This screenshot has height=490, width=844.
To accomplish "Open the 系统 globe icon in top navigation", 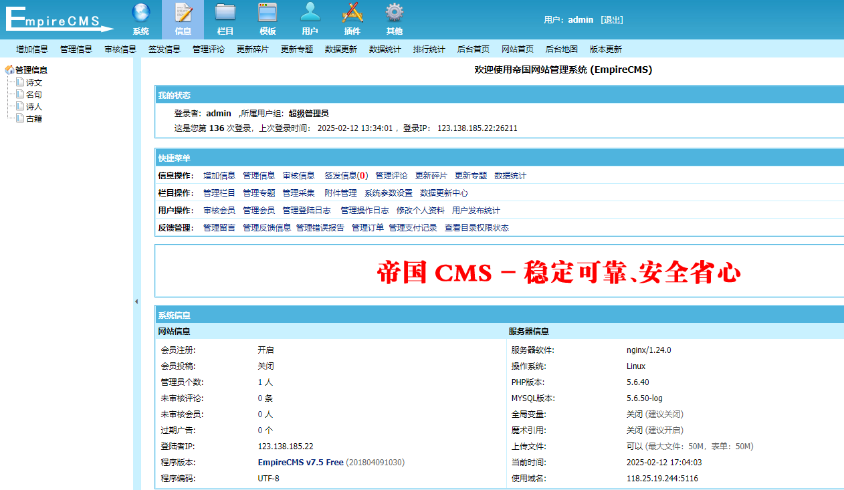I will pyautogui.click(x=141, y=13).
